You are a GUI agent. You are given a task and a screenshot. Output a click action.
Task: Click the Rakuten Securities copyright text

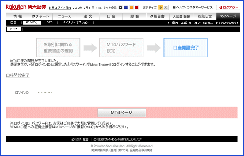pos(122,146)
